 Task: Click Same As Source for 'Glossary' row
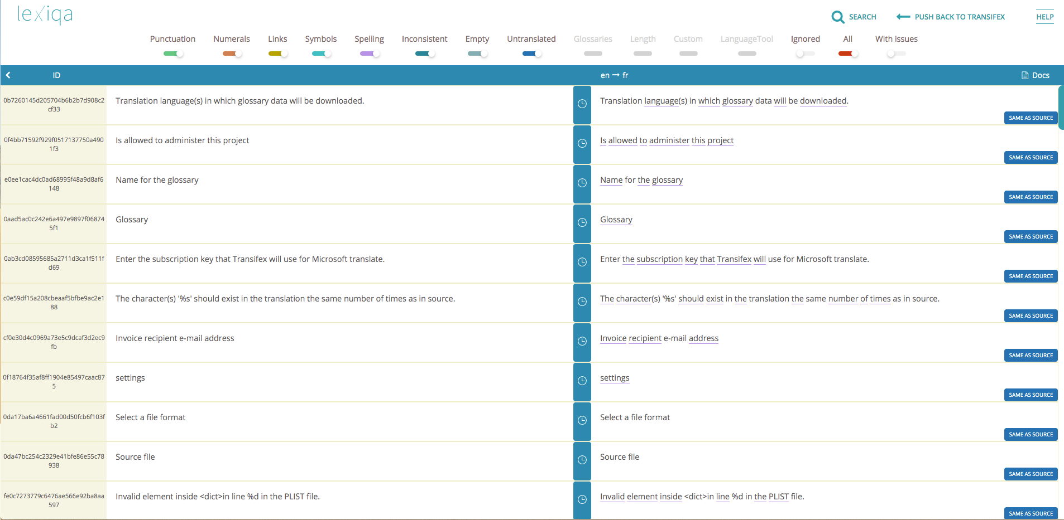1031,236
